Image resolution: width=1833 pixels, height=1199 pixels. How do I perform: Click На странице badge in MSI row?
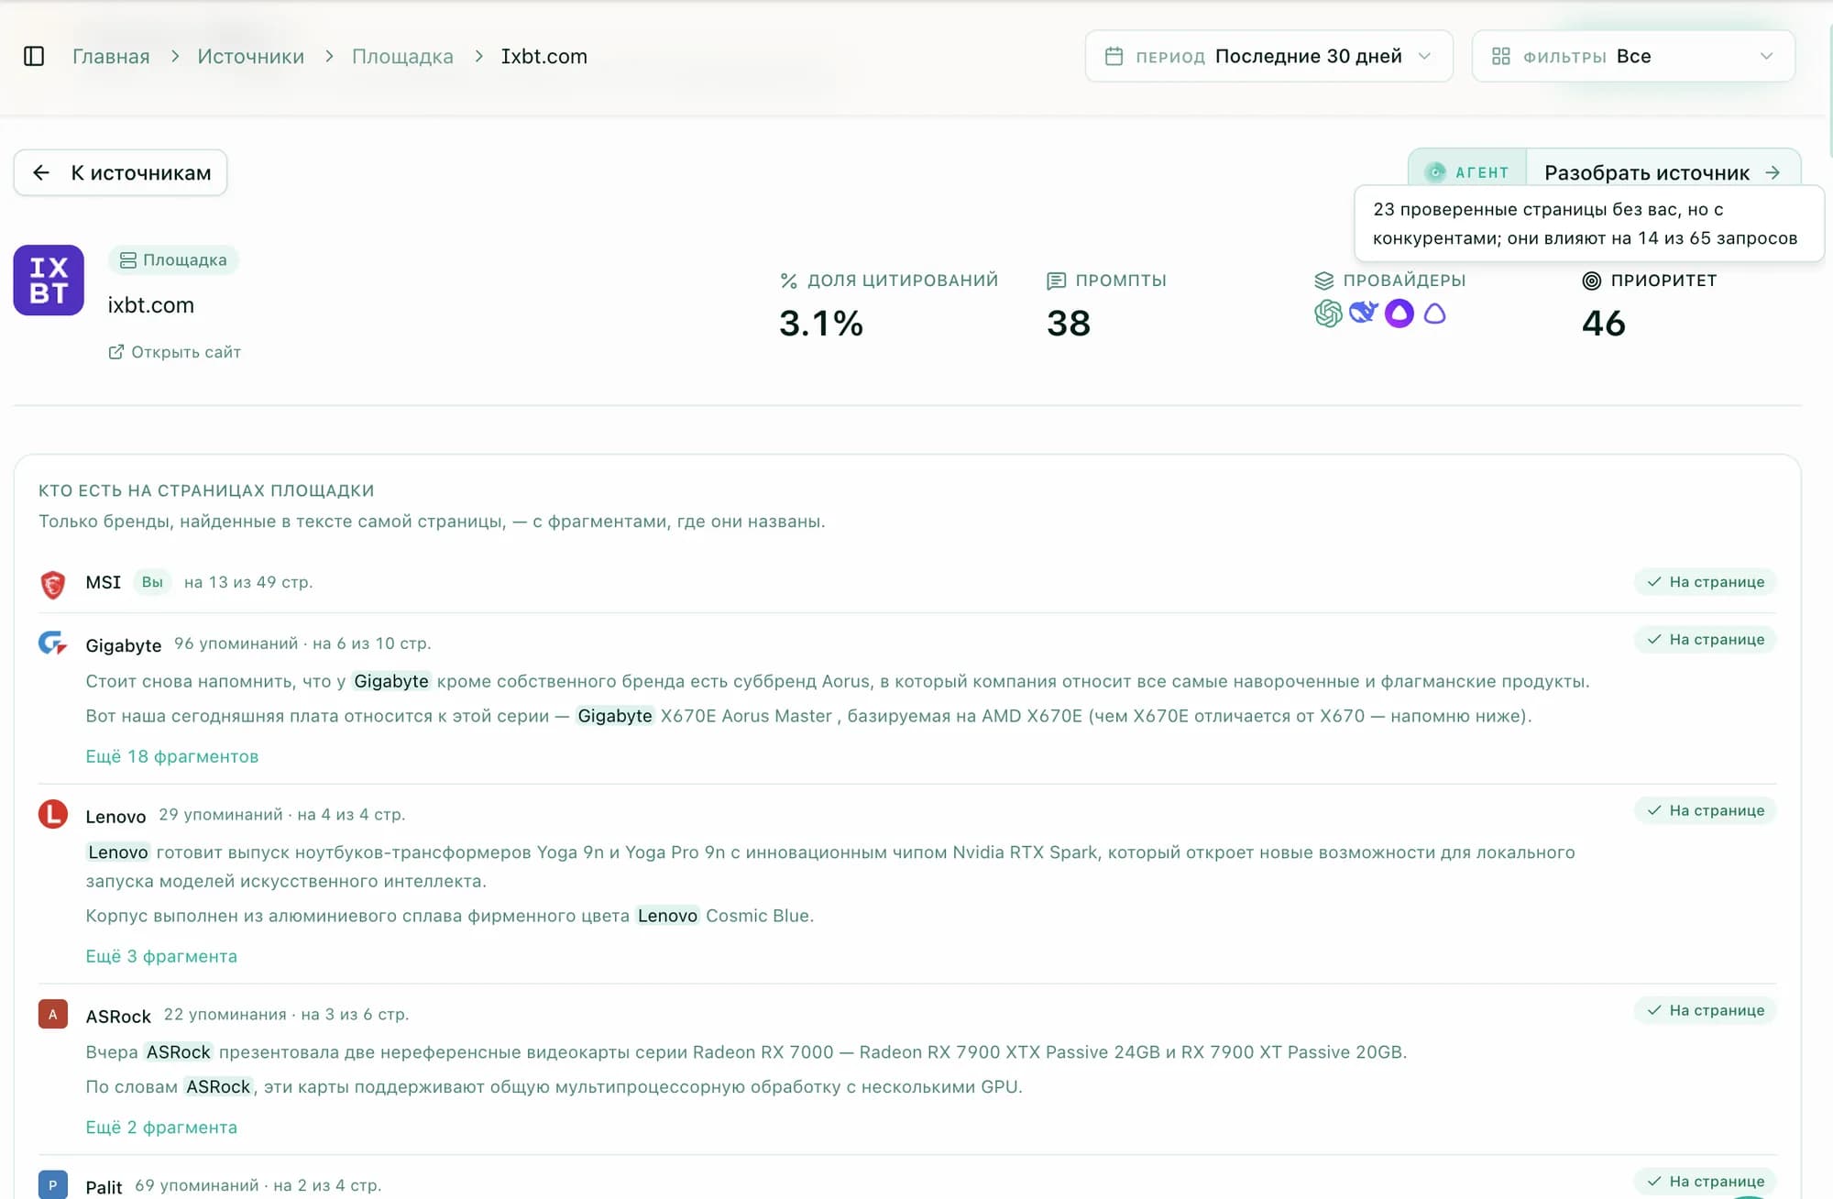(x=1705, y=581)
